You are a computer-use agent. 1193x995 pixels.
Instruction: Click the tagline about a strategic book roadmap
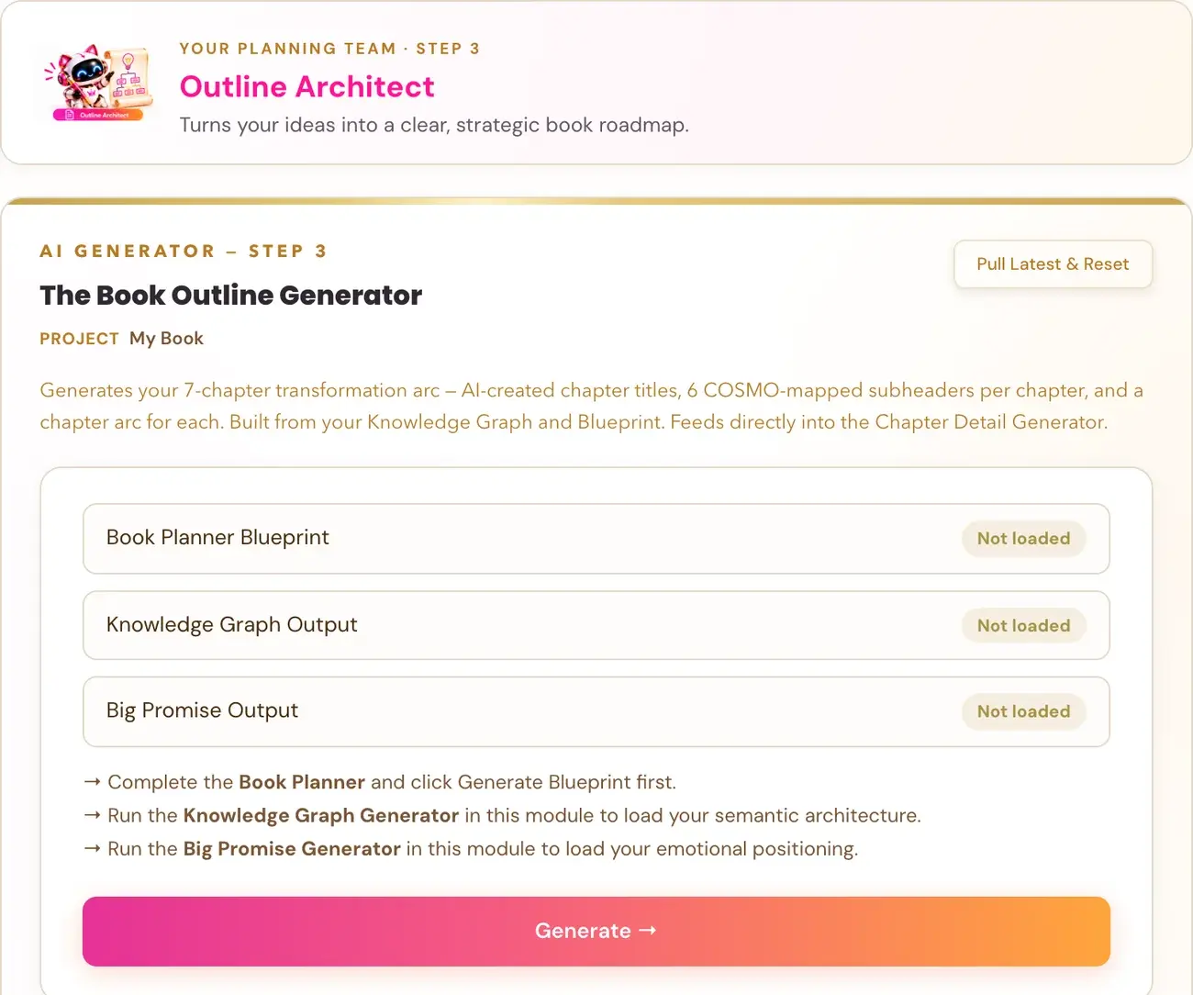point(434,125)
